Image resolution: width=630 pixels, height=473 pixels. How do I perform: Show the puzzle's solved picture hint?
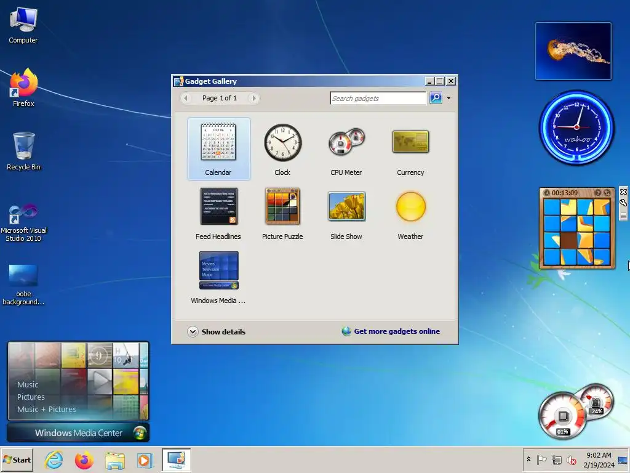coord(598,193)
